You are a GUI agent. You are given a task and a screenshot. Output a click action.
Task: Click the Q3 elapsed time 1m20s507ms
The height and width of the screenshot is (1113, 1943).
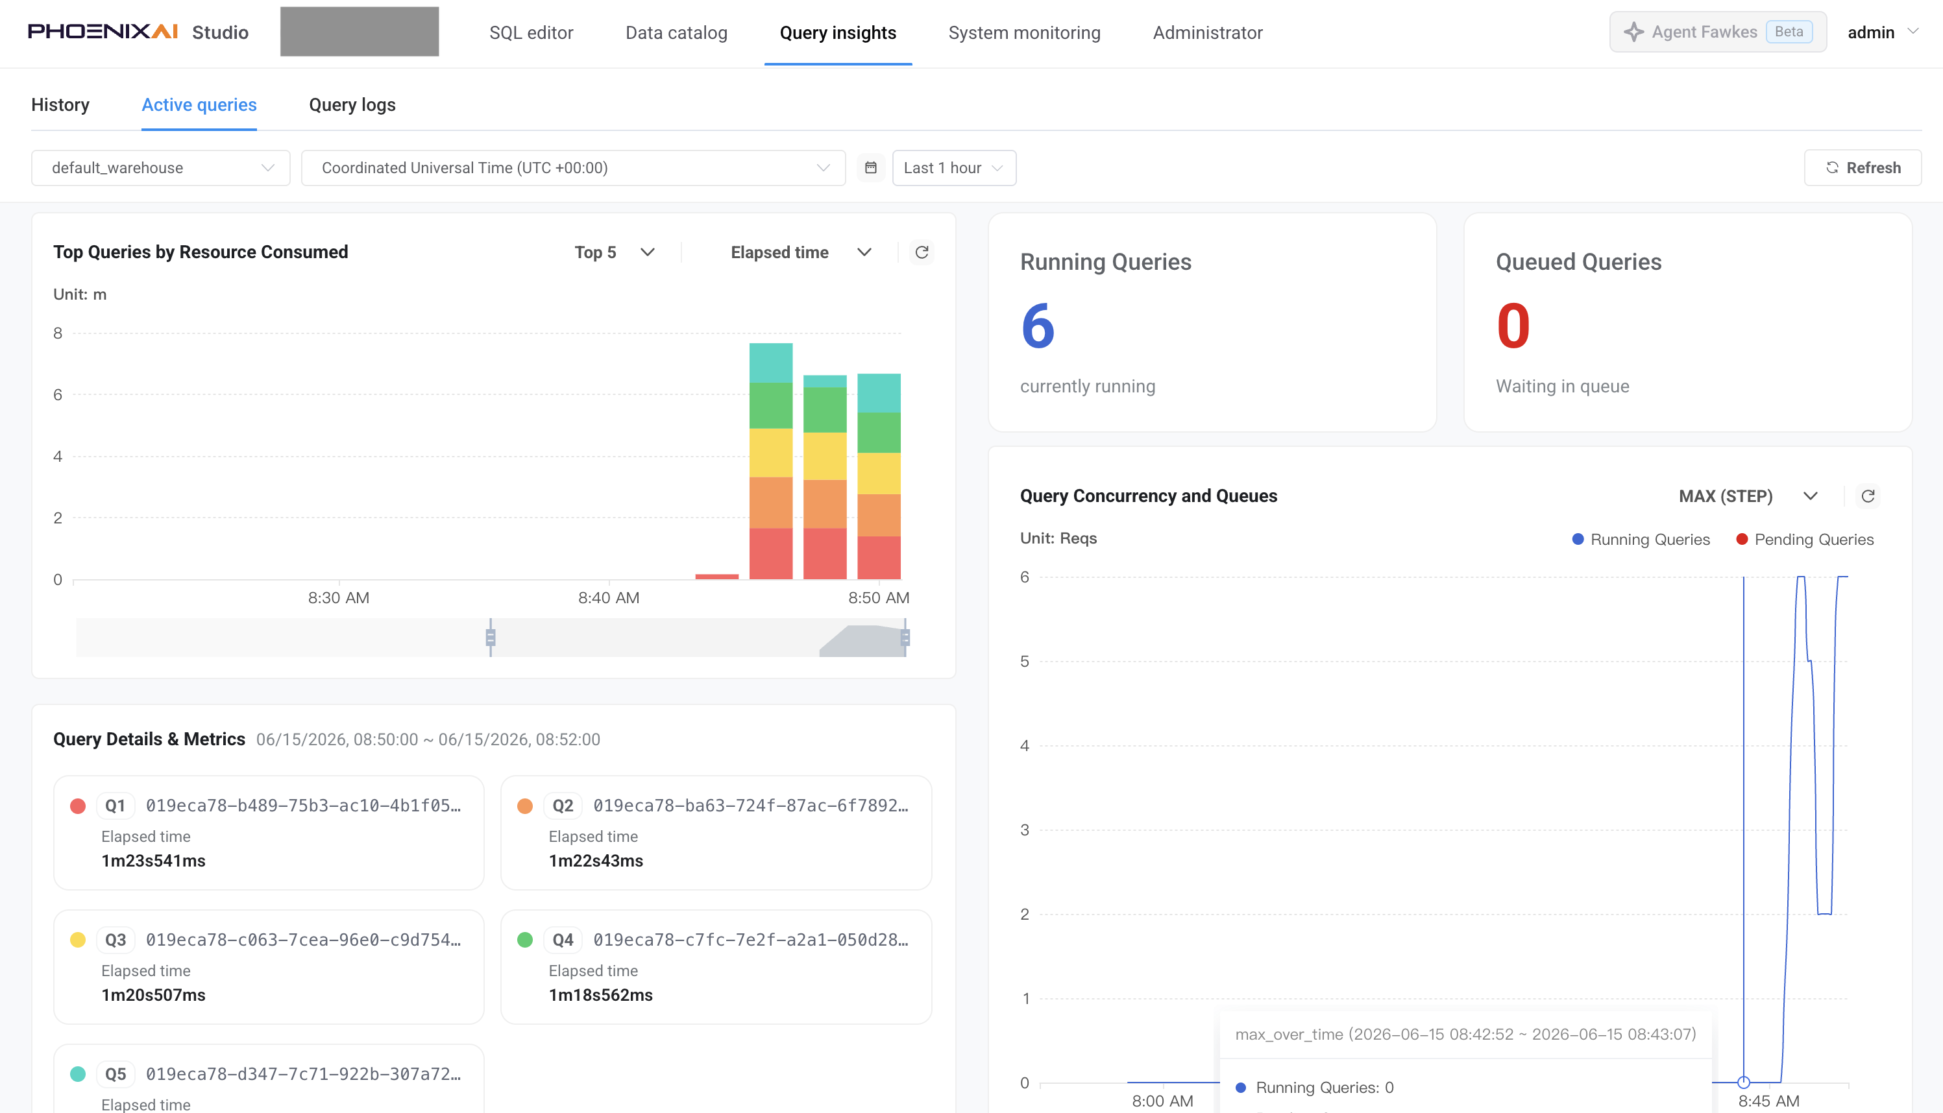click(153, 995)
